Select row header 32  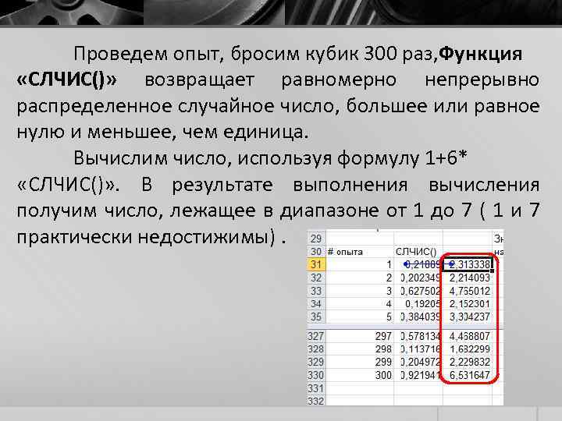316,278
